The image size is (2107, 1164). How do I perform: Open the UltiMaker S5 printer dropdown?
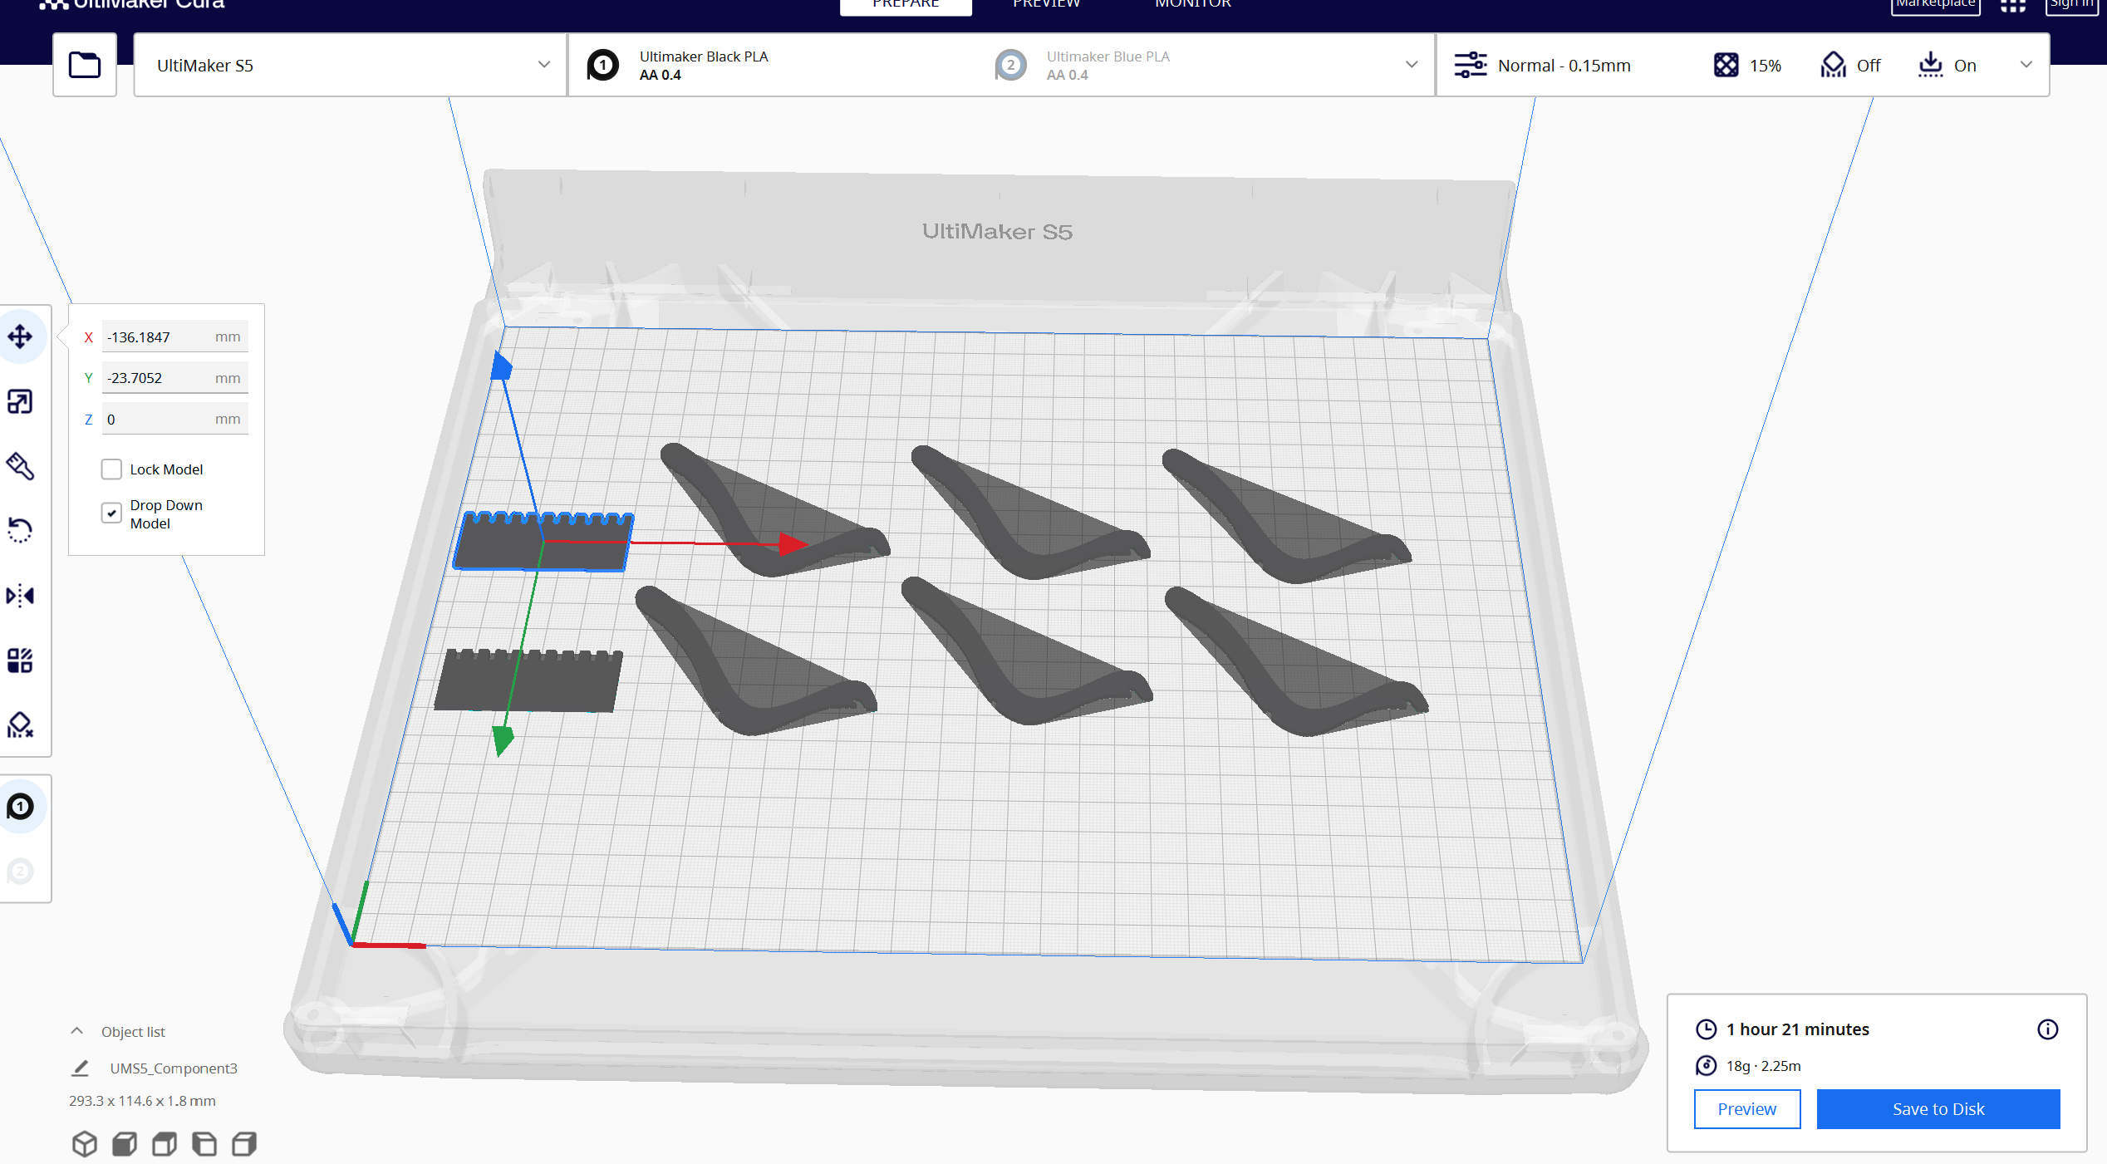click(350, 65)
